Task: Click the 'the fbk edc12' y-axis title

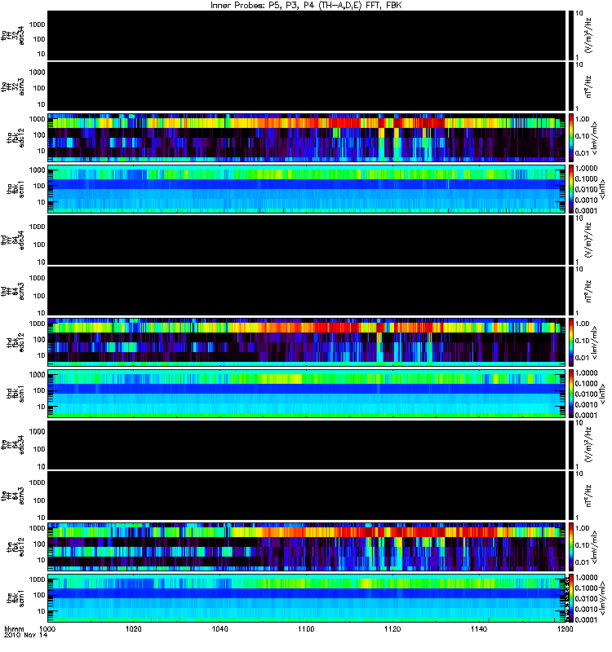Action: pyautogui.click(x=16, y=547)
